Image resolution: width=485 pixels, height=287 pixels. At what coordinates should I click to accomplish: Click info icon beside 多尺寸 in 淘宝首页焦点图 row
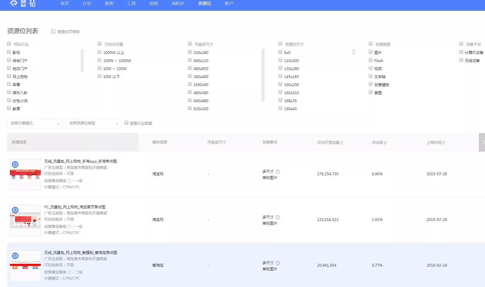(x=278, y=217)
